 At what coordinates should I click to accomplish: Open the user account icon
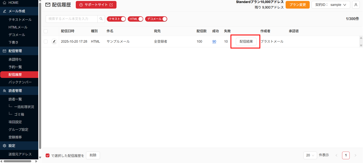pos(356,5)
